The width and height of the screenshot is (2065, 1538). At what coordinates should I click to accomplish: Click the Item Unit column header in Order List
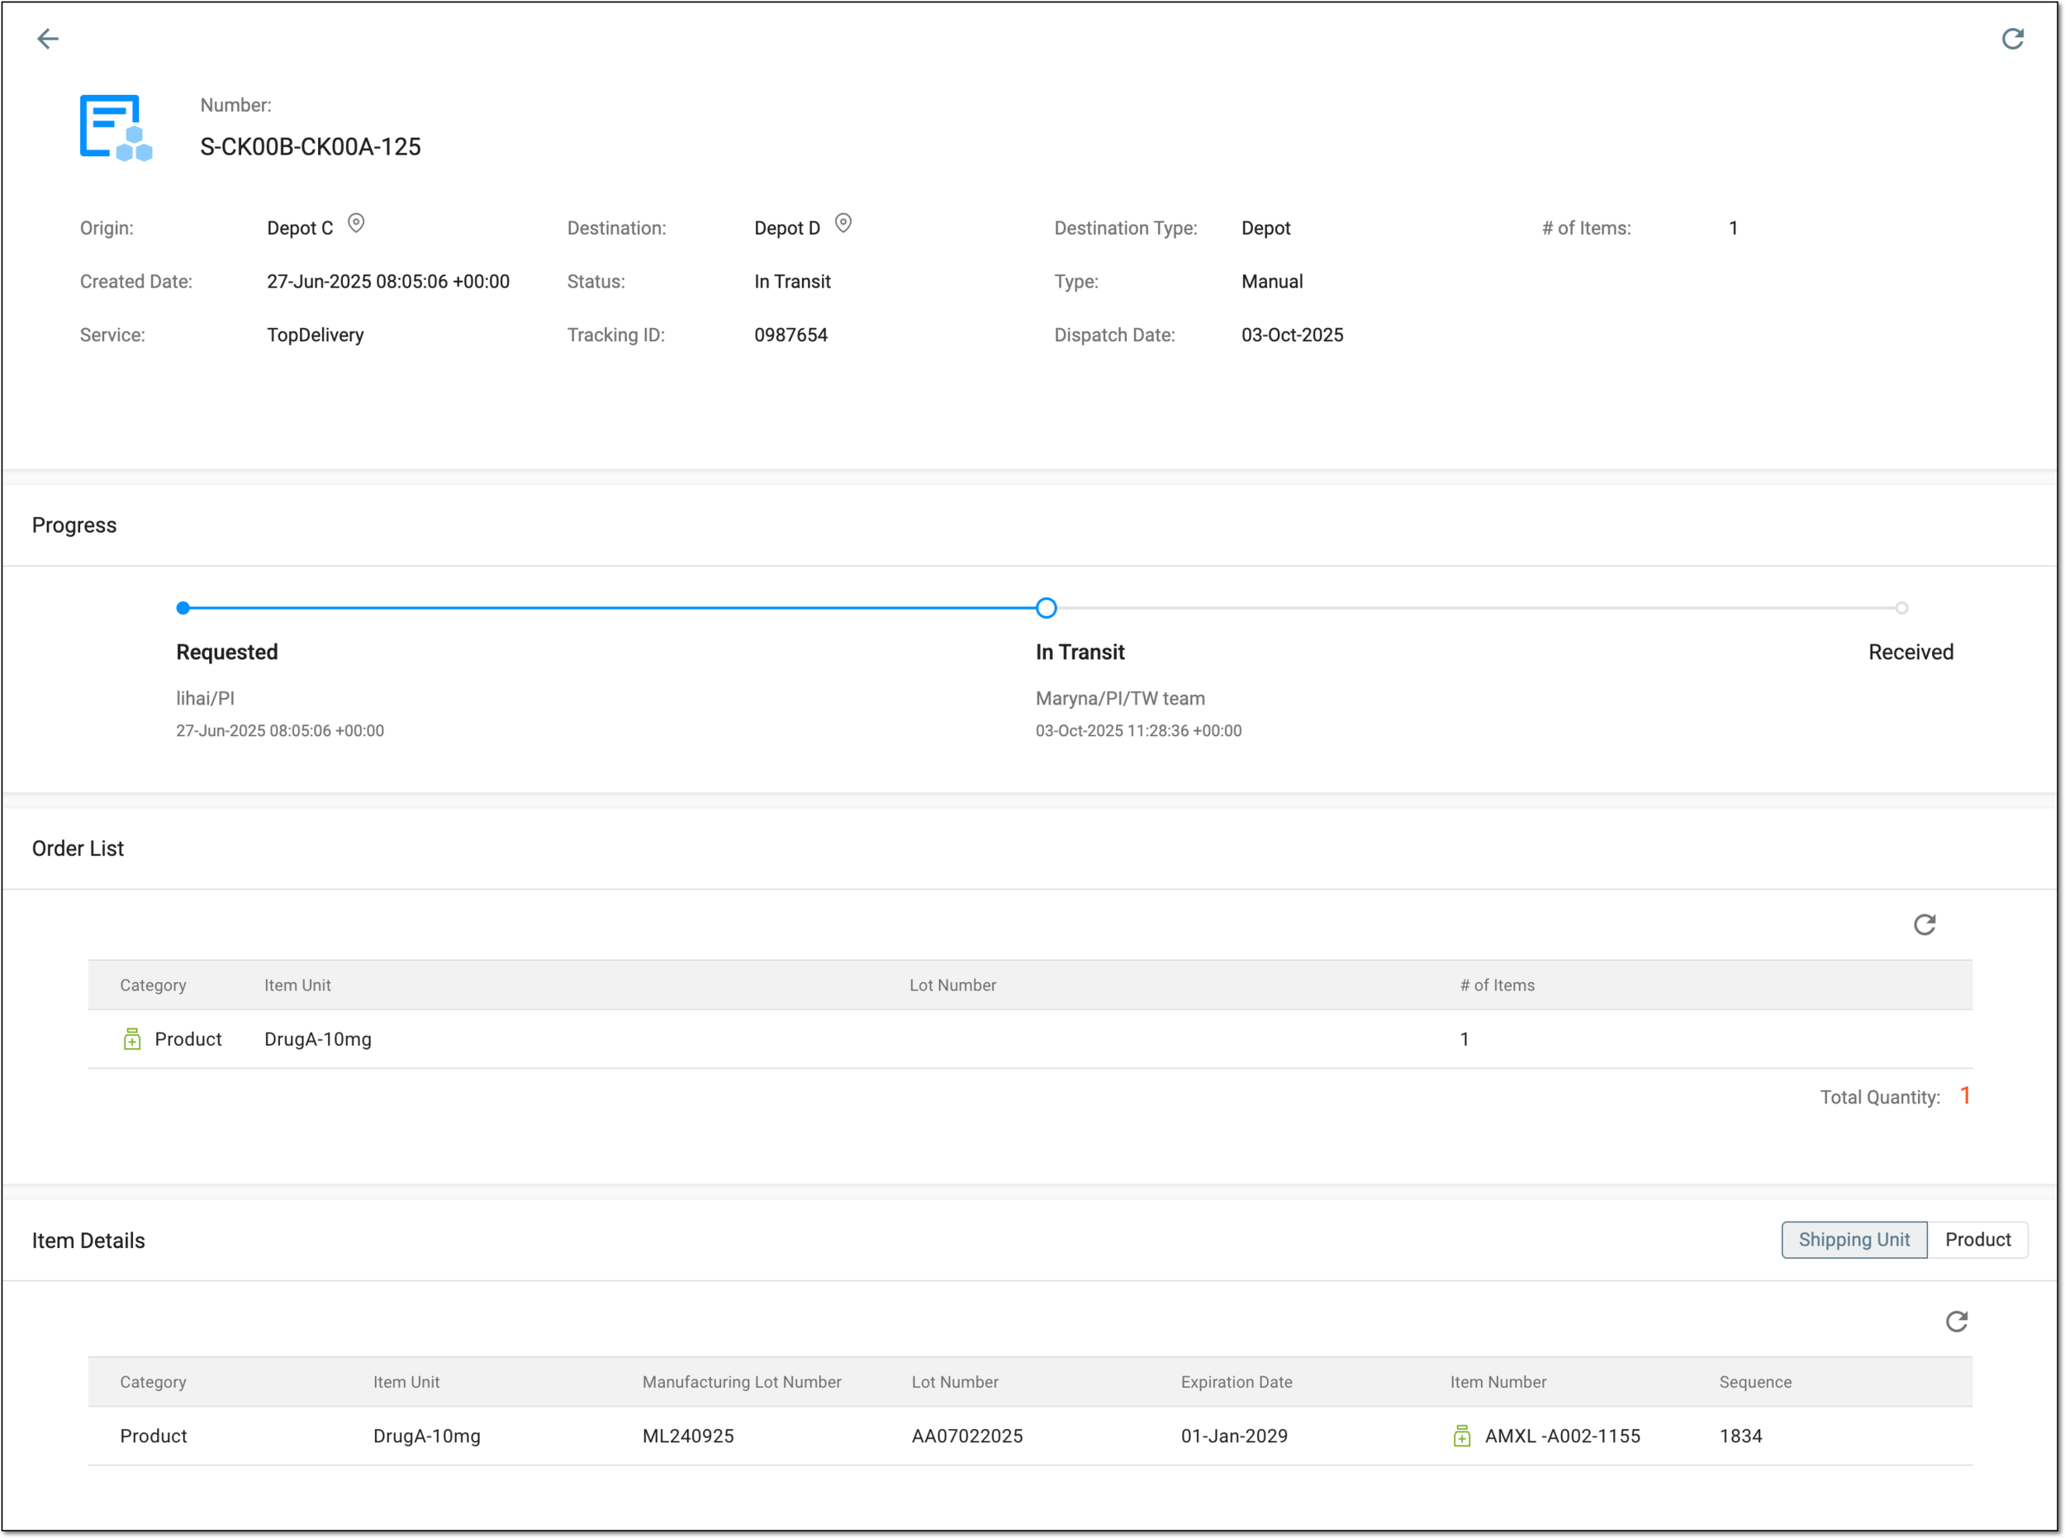click(297, 985)
